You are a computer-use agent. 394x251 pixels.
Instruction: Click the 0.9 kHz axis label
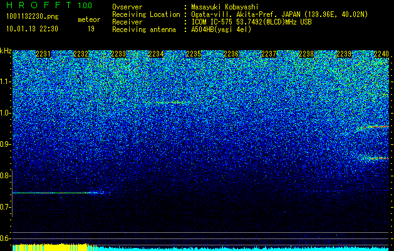pyautogui.click(x=5, y=144)
